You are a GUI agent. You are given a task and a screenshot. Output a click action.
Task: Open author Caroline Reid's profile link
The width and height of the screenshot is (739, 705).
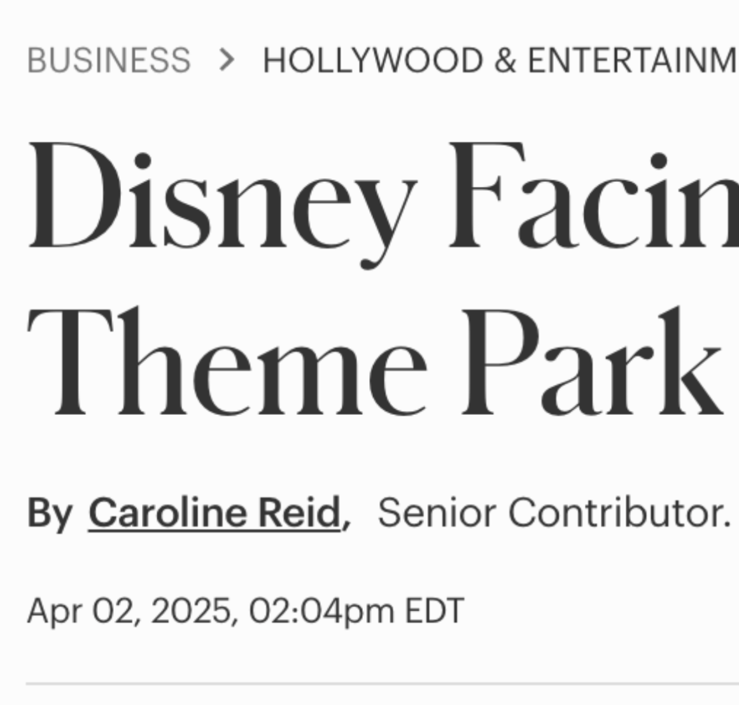tap(215, 513)
